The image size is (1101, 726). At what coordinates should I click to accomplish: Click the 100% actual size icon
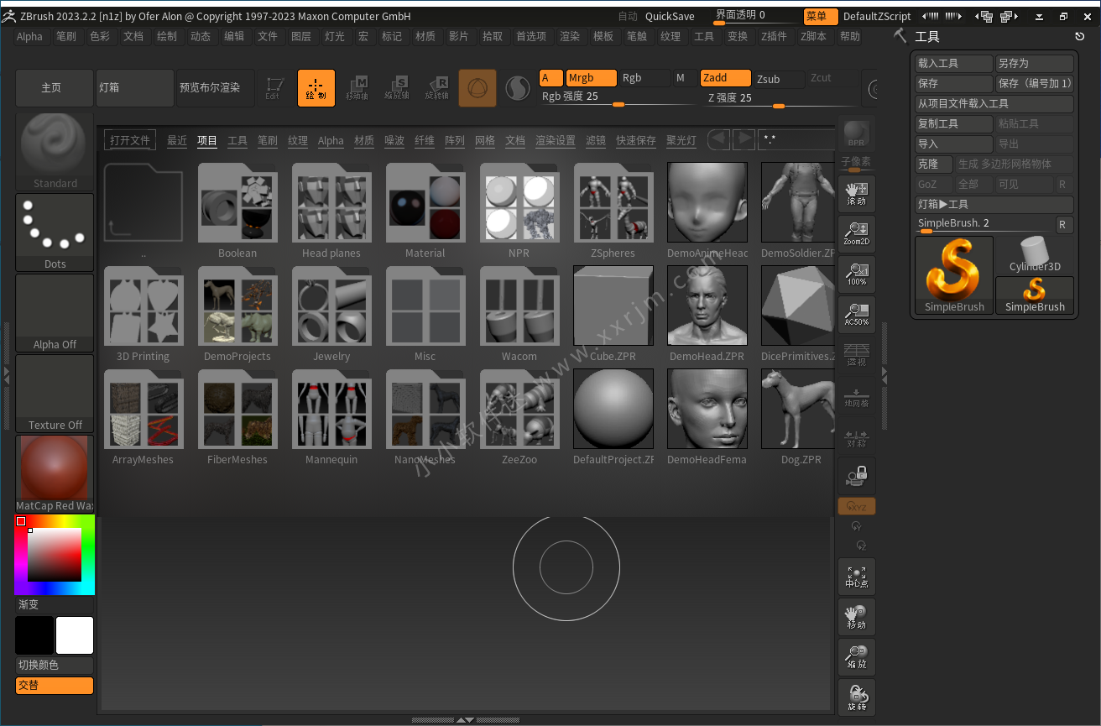tap(856, 274)
